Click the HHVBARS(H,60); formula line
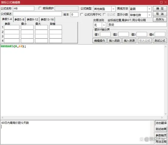This screenshot has width=168, height=145. point(13,46)
